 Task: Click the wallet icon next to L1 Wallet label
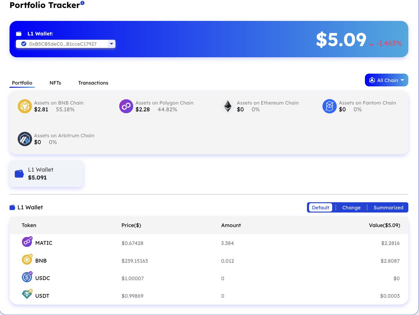pos(19,34)
